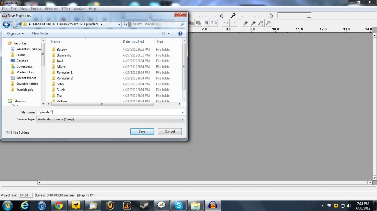Select the Romulan 2 folder row
Viewport: 377px width, 211px height.
tap(110, 78)
